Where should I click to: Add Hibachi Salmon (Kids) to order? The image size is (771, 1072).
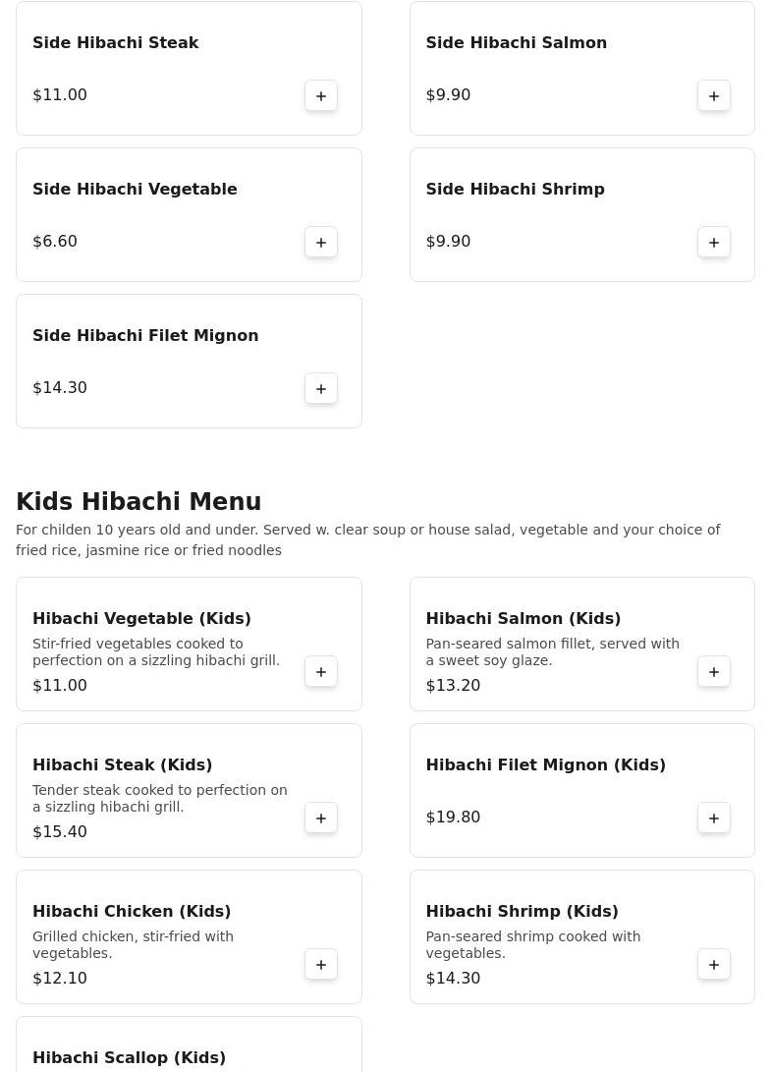pos(714,671)
